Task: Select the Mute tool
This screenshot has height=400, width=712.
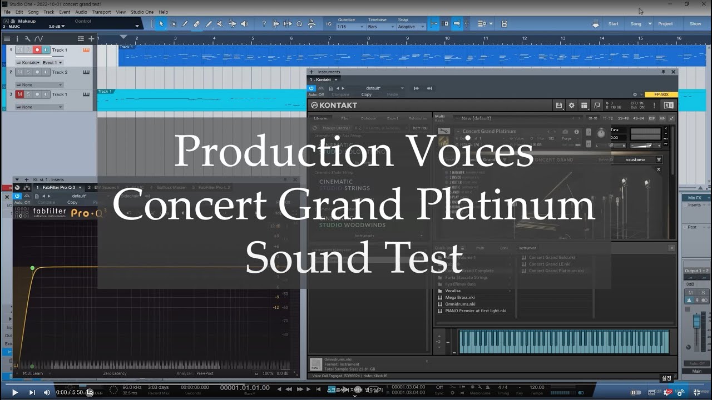Action: pyautogui.click(x=220, y=24)
